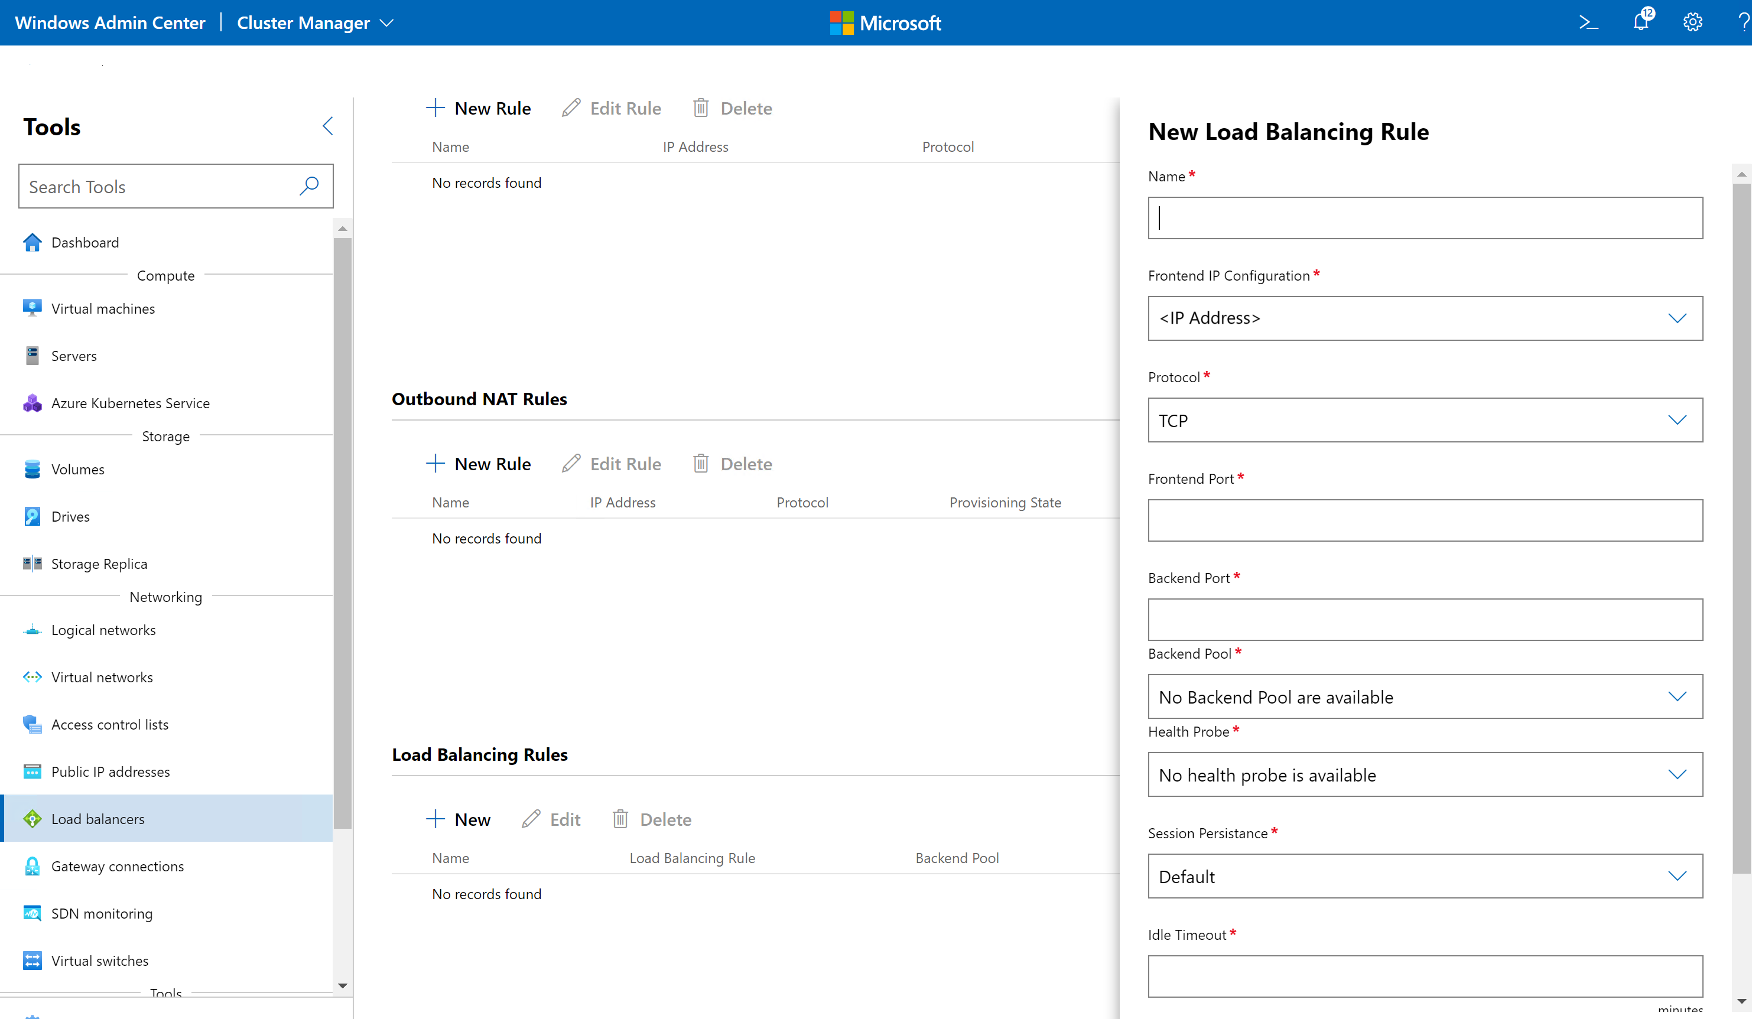This screenshot has height=1019, width=1752.
Task: Open Azure Kubernetes Service tool
Action: tap(130, 403)
